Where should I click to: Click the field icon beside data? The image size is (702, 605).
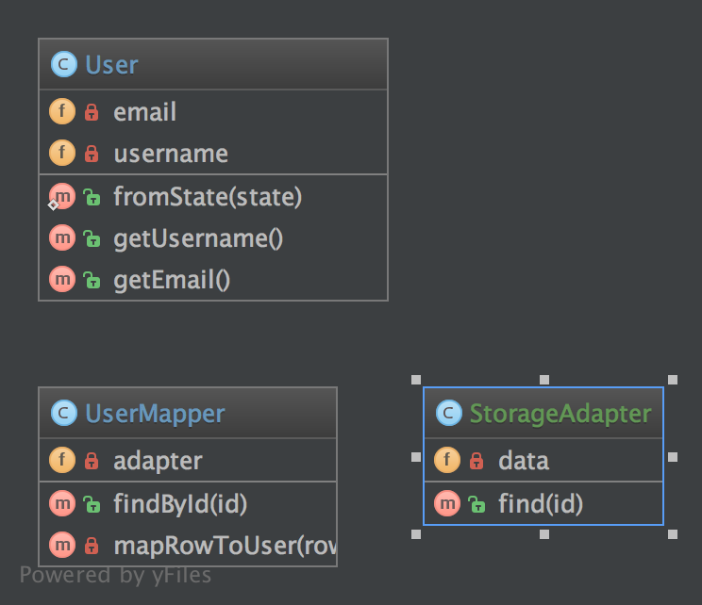[447, 461]
